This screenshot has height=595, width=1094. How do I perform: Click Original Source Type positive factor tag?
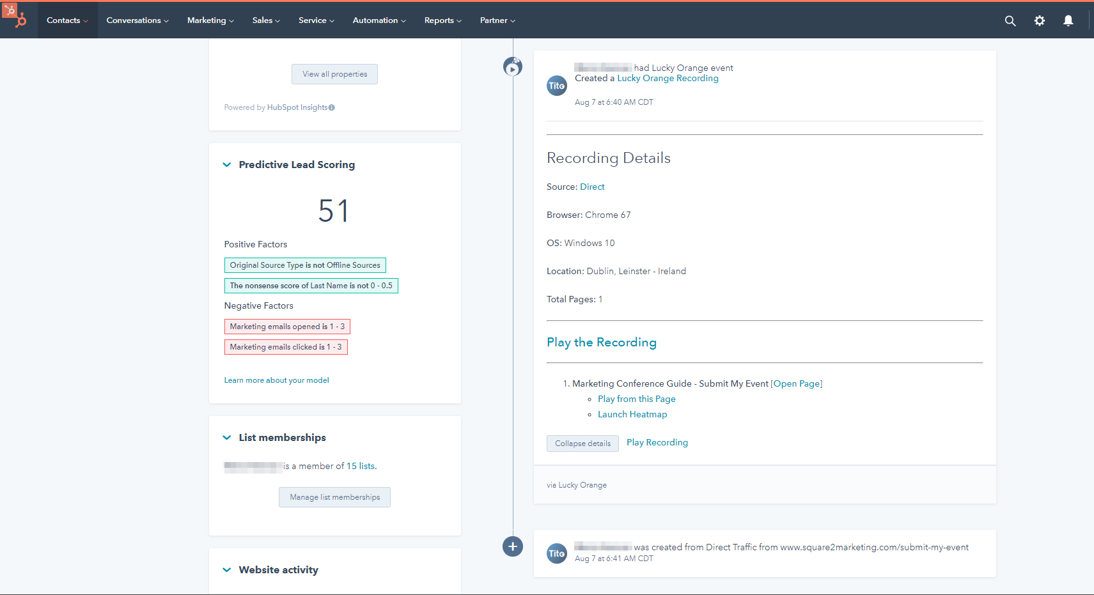pos(305,265)
